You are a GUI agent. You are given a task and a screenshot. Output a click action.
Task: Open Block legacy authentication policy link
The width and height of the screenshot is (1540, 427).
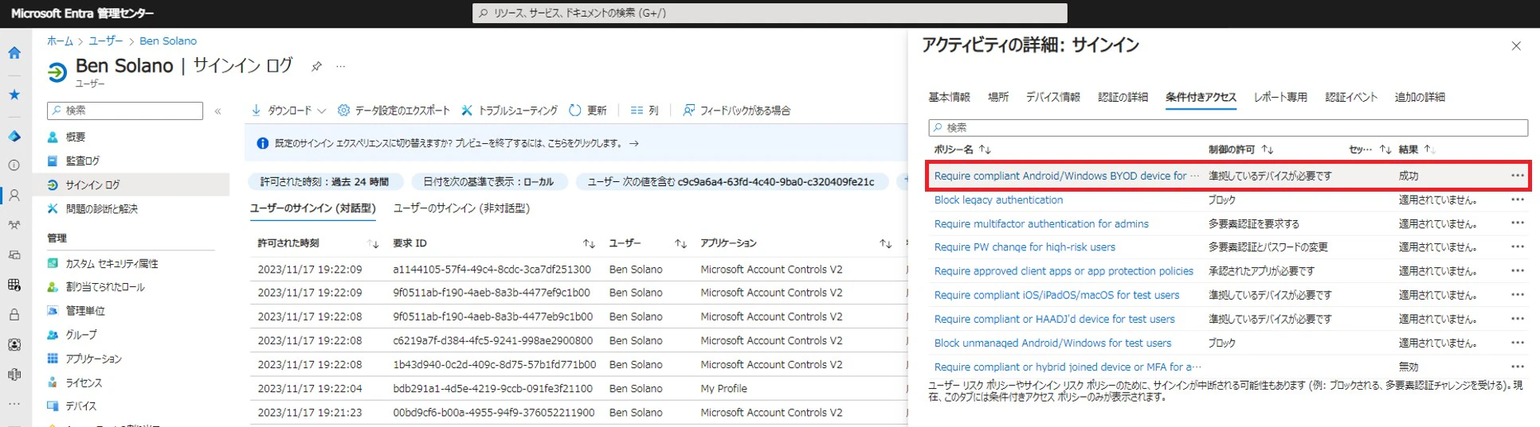tap(998, 200)
